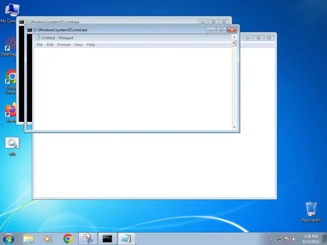Viewport: 327px width, 245px height.
Task: Select the sdfs desktop icon
Action: 12,146
